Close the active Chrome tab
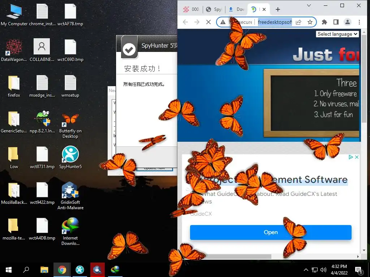The height and width of the screenshot is (277, 370). pyautogui.click(x=264, y=9)
